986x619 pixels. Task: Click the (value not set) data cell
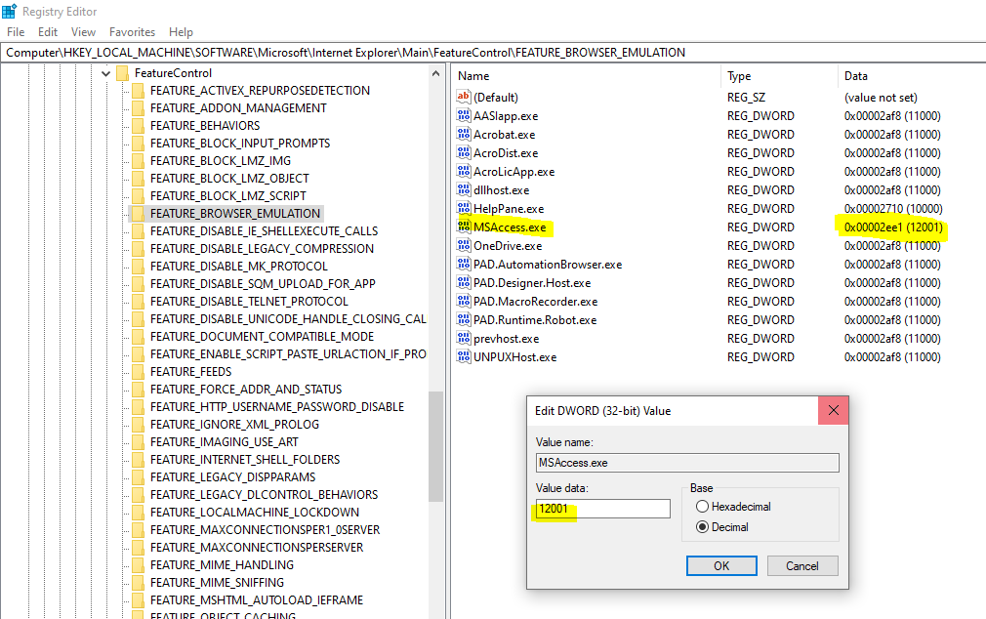pyautogui.click(x=881, y=97)
